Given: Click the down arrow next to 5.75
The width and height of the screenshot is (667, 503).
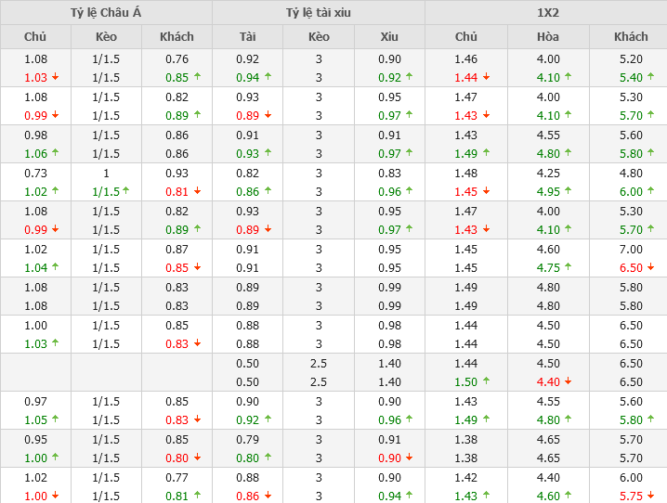Looking at the screenshot, I should 650,496.
